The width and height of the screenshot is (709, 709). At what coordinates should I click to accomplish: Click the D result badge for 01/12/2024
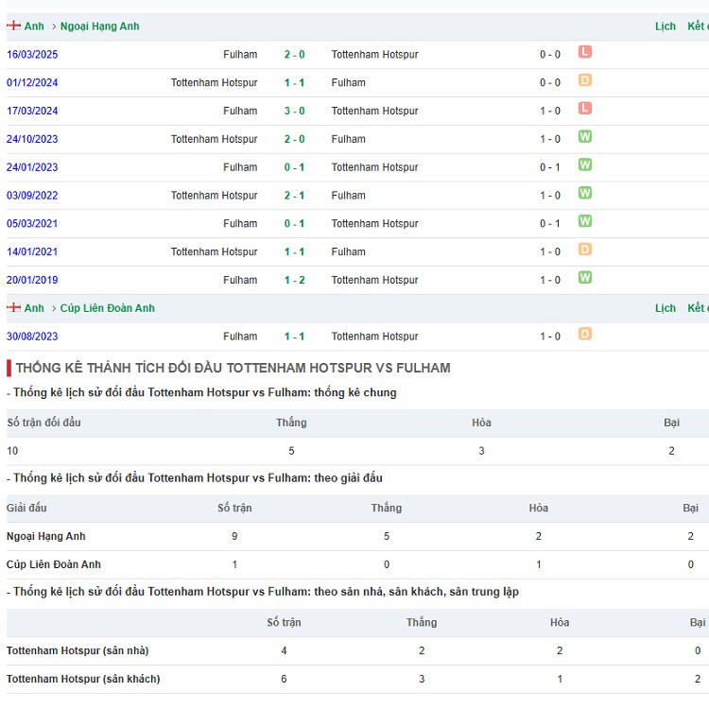[x=585, y=81]
